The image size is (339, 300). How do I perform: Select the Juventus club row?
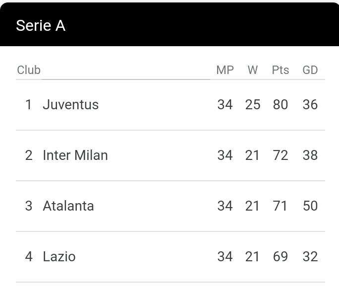coord(170,105)
